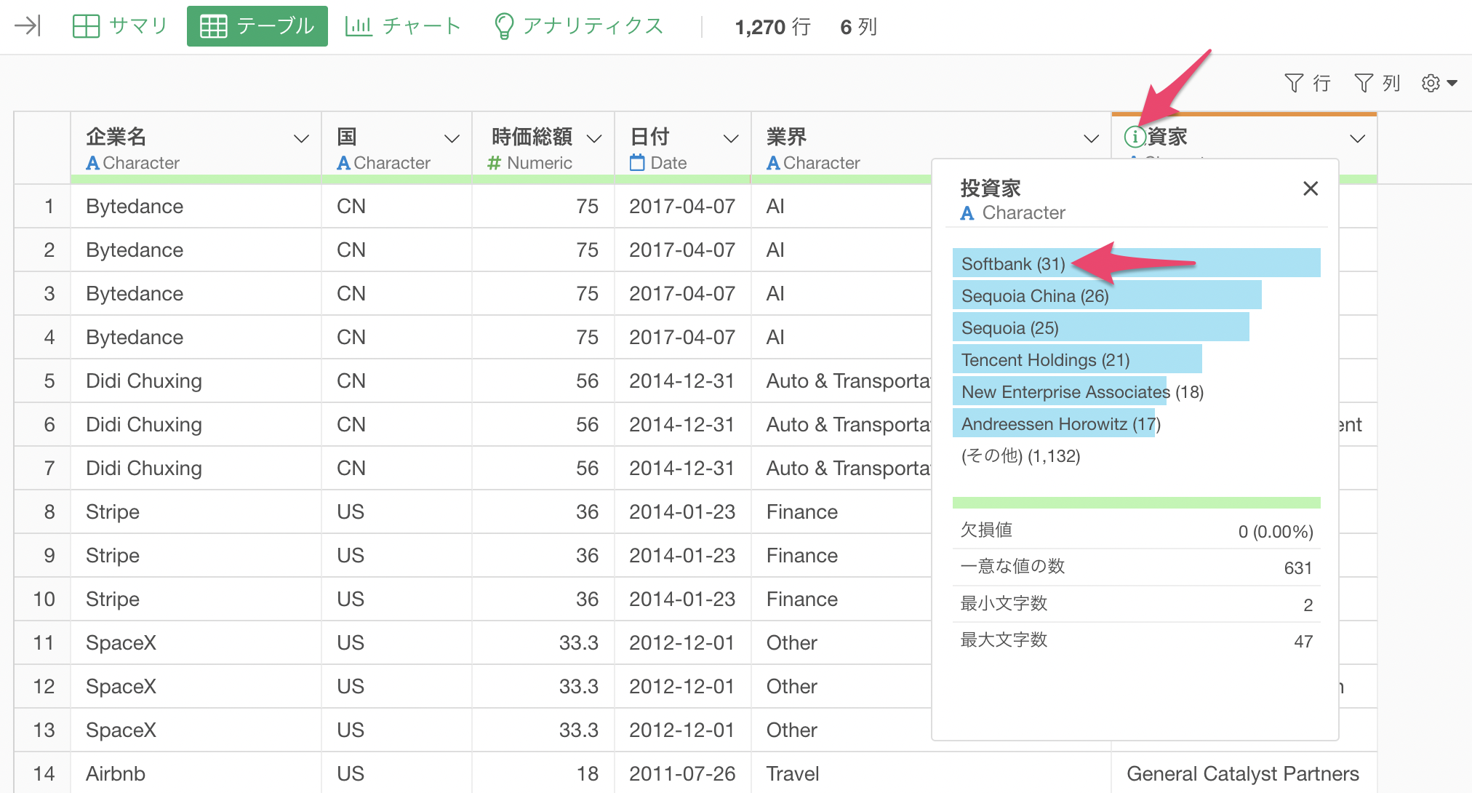
Task: Open the gear settings dropdown
Action: coord(1439,83)
